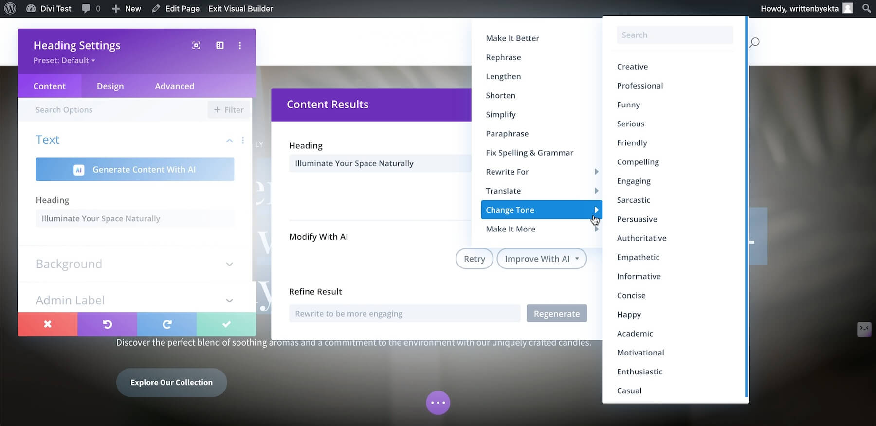
Task: Open the Rewrite For submenu
Action: click(x=542, y=172)
